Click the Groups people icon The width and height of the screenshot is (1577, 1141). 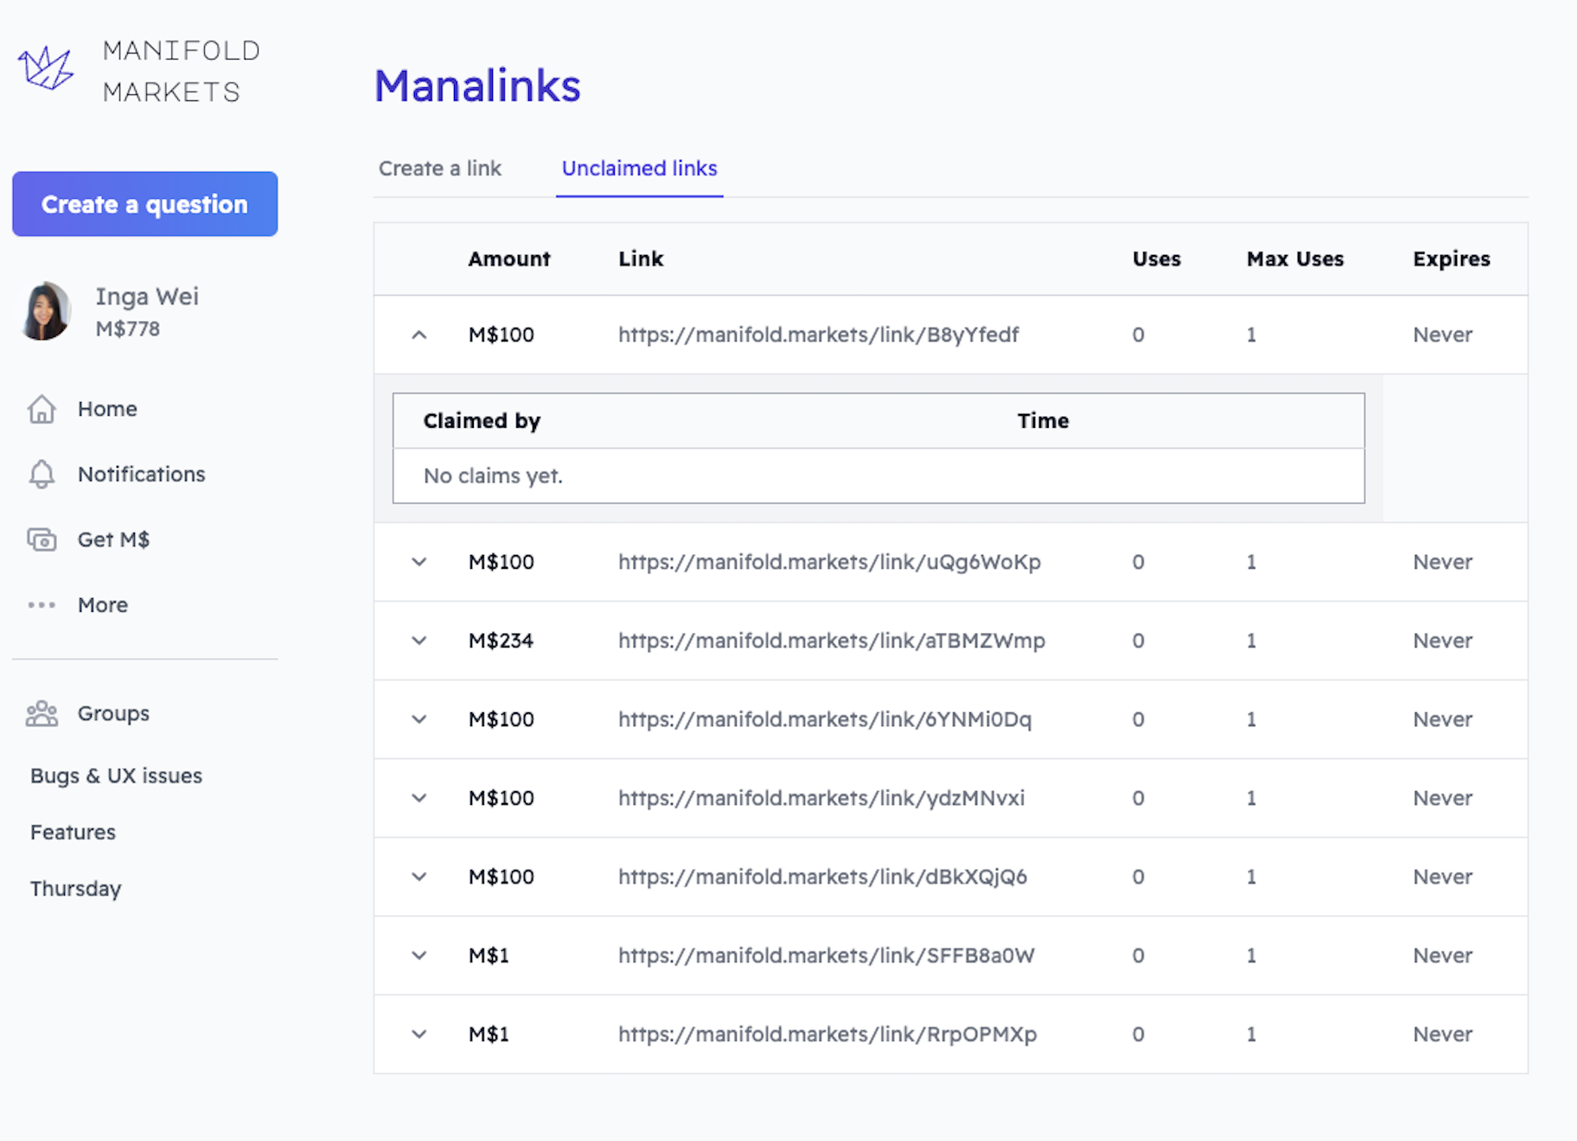pyautogui.click(x=41, y=713)
